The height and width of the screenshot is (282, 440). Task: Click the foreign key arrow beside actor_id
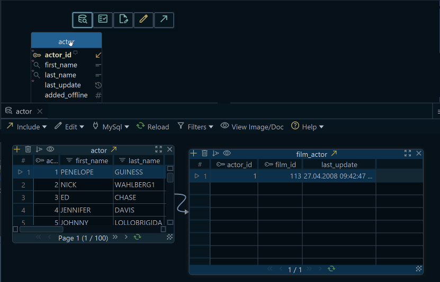[x=98, y=55]
